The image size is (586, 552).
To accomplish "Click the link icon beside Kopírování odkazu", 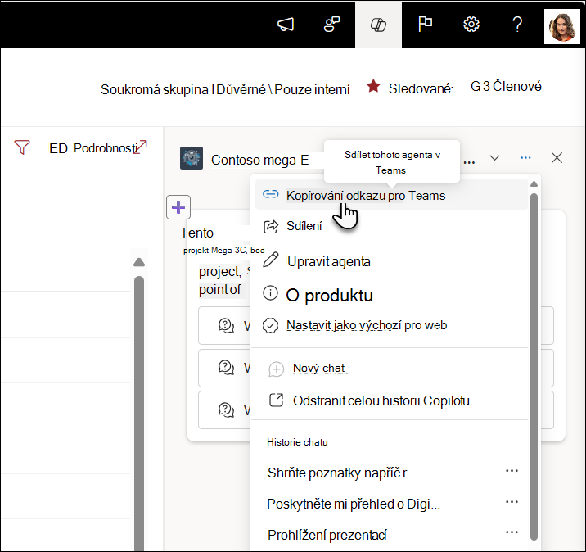I will click(271, 194).
